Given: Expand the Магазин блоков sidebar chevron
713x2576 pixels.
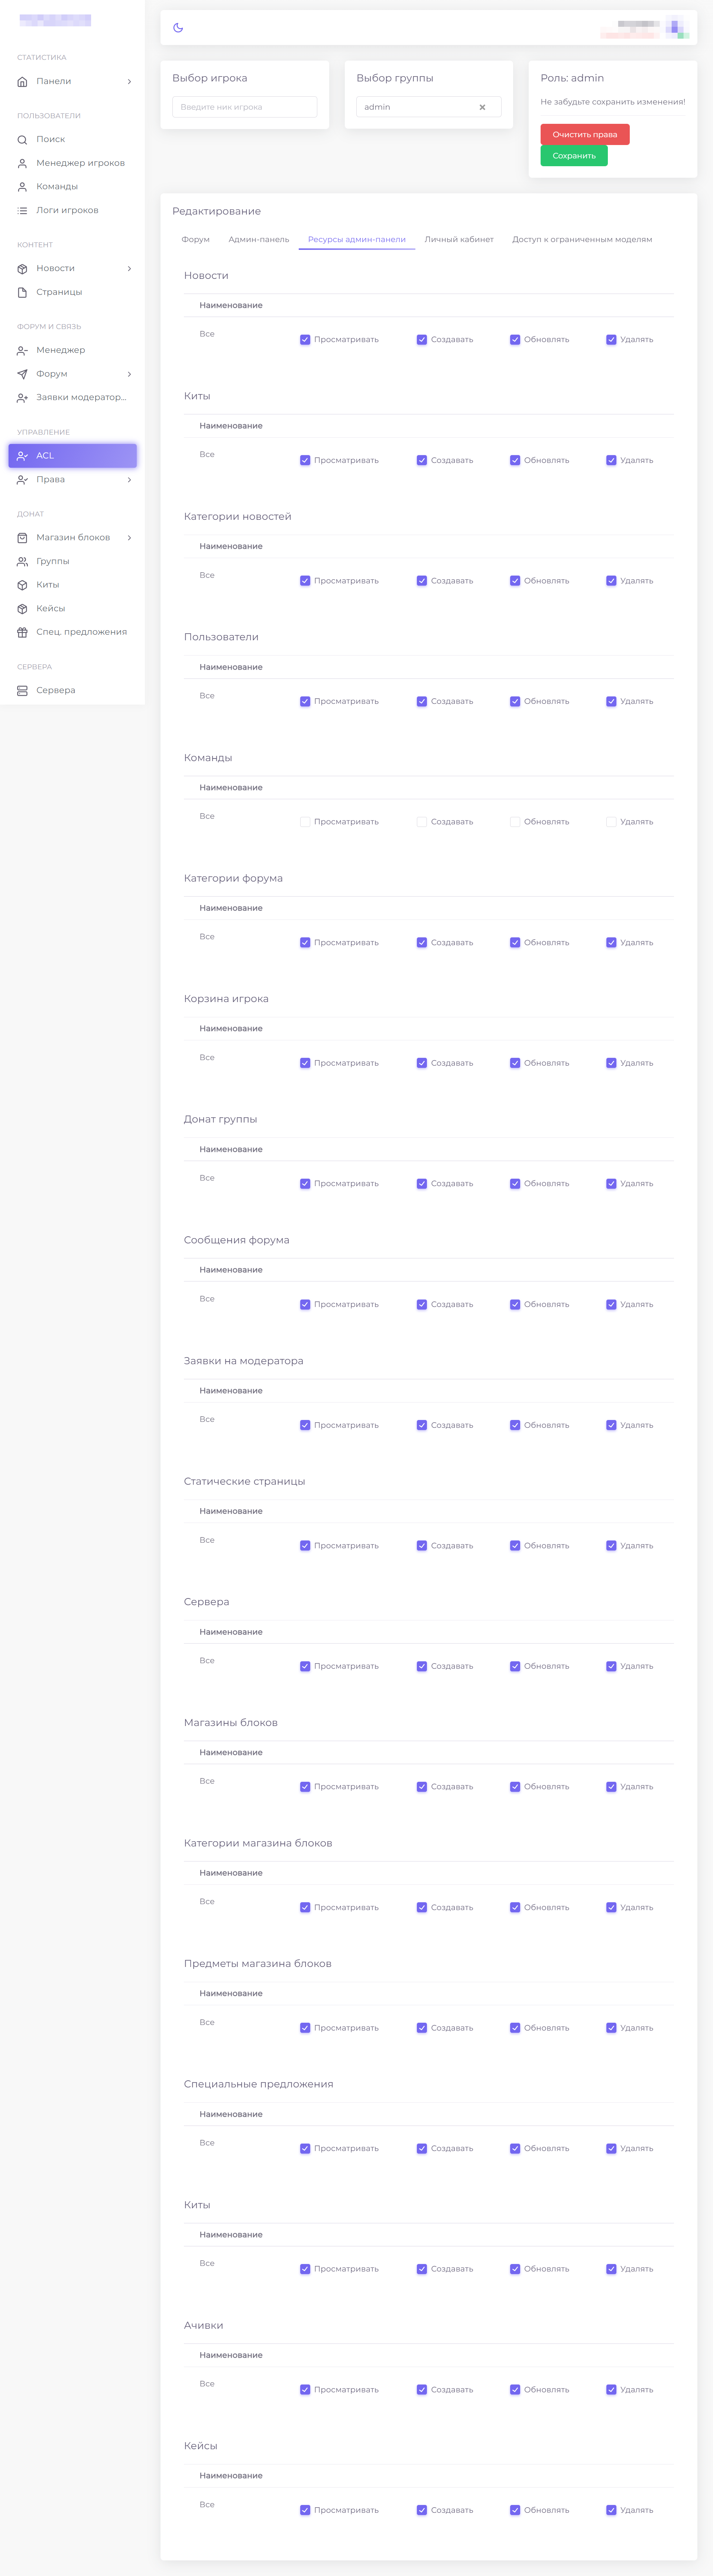Looking at the screenshot, I should (130, 538).
